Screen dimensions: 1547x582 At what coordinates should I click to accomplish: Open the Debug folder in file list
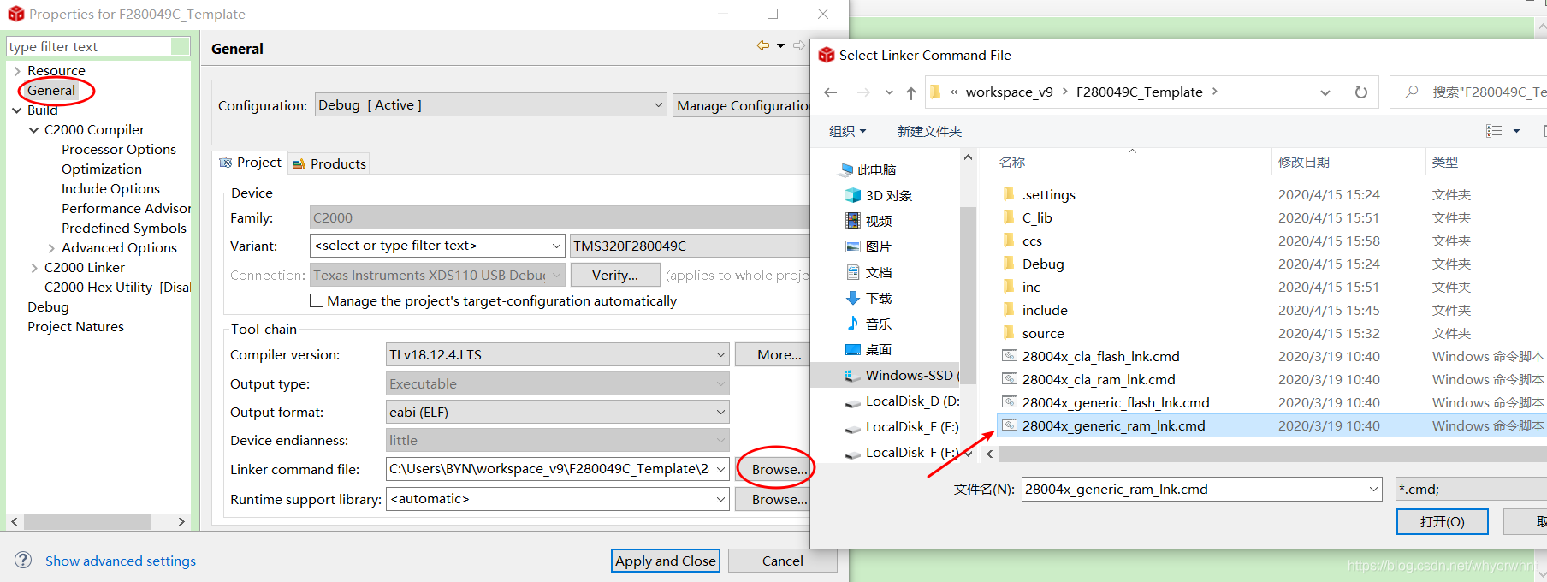click(1042, 264)
